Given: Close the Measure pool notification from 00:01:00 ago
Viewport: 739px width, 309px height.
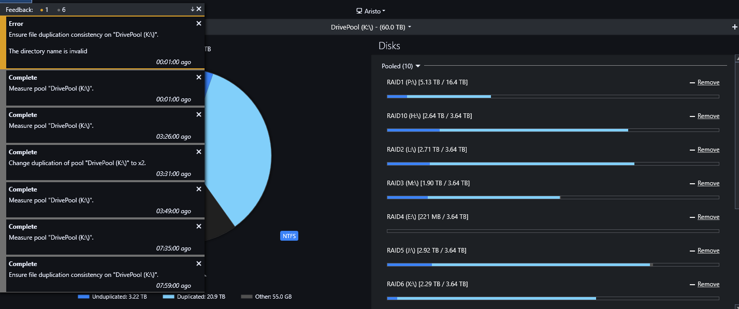Looking at the screenshot, I should tap(199, 77).
